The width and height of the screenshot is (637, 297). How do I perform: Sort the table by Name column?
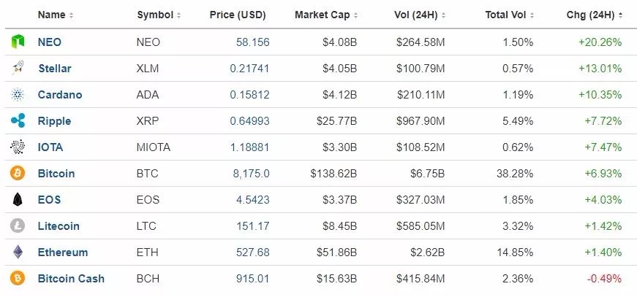pos(56,15)
